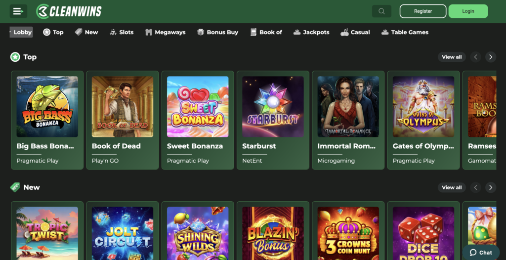Select the Book of category tab
Screen dimensions: 506x260
point(266,32)
